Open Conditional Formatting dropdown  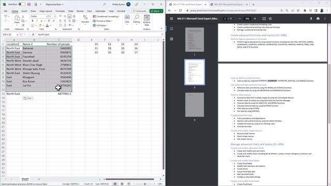click(106, 17)
